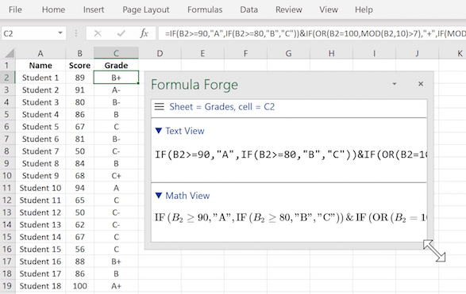Open the Data tab
466x294 pixels.
[249, 10]
